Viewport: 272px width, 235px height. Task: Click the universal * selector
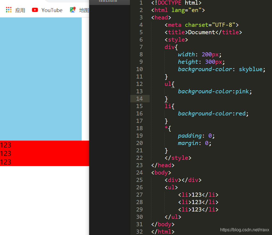166,128
